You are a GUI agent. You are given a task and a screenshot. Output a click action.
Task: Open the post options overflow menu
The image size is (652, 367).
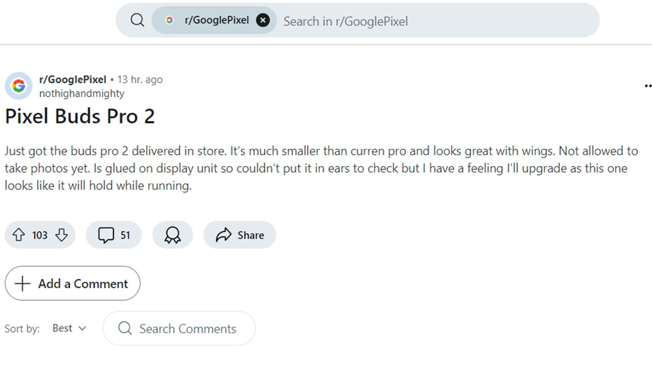(648, 86)
